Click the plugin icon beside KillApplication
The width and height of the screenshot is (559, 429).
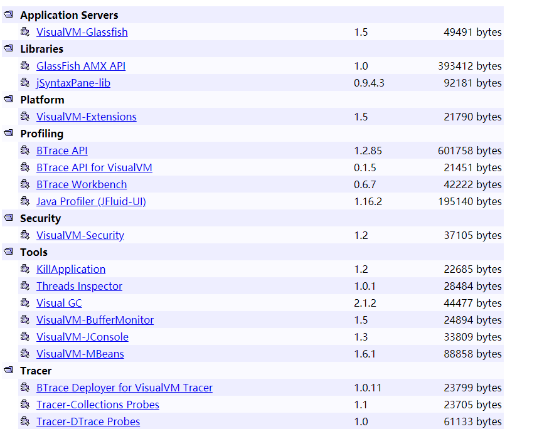pyautogui.click(x=25, y=268)
